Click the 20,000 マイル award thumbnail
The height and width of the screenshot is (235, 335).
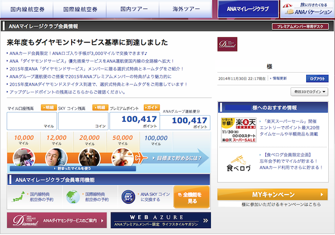point(90,158)
